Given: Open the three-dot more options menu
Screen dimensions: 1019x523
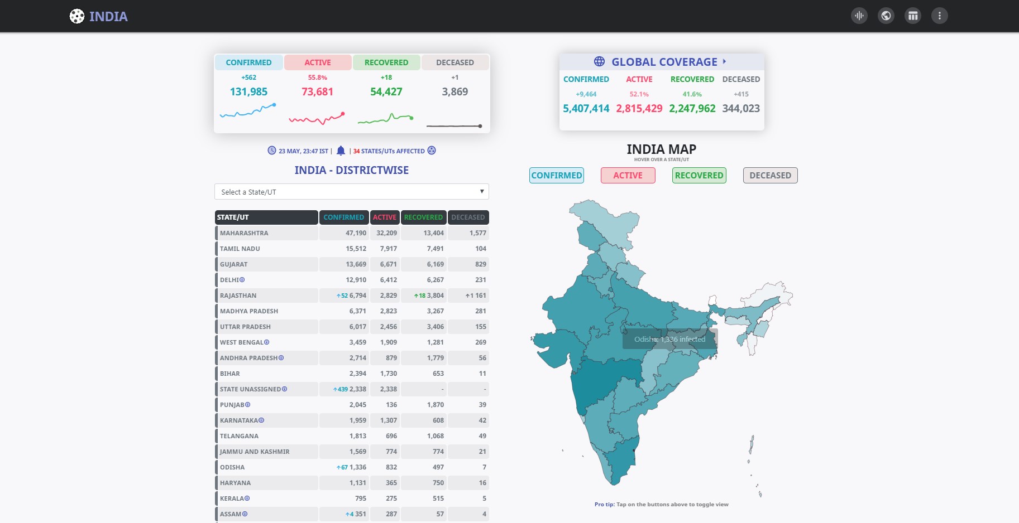Looking at the screenshot, I should (940, 16).
